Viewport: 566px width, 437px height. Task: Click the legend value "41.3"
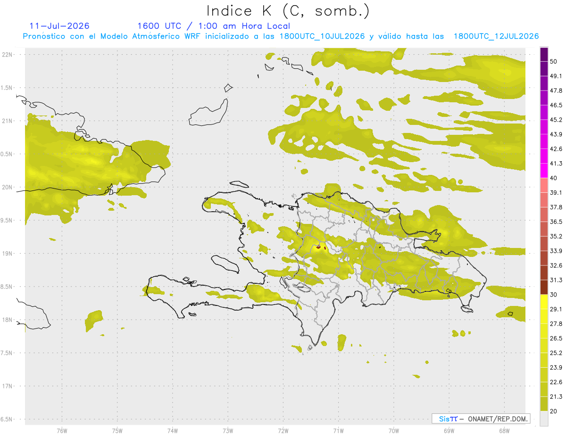coord(556,164)
